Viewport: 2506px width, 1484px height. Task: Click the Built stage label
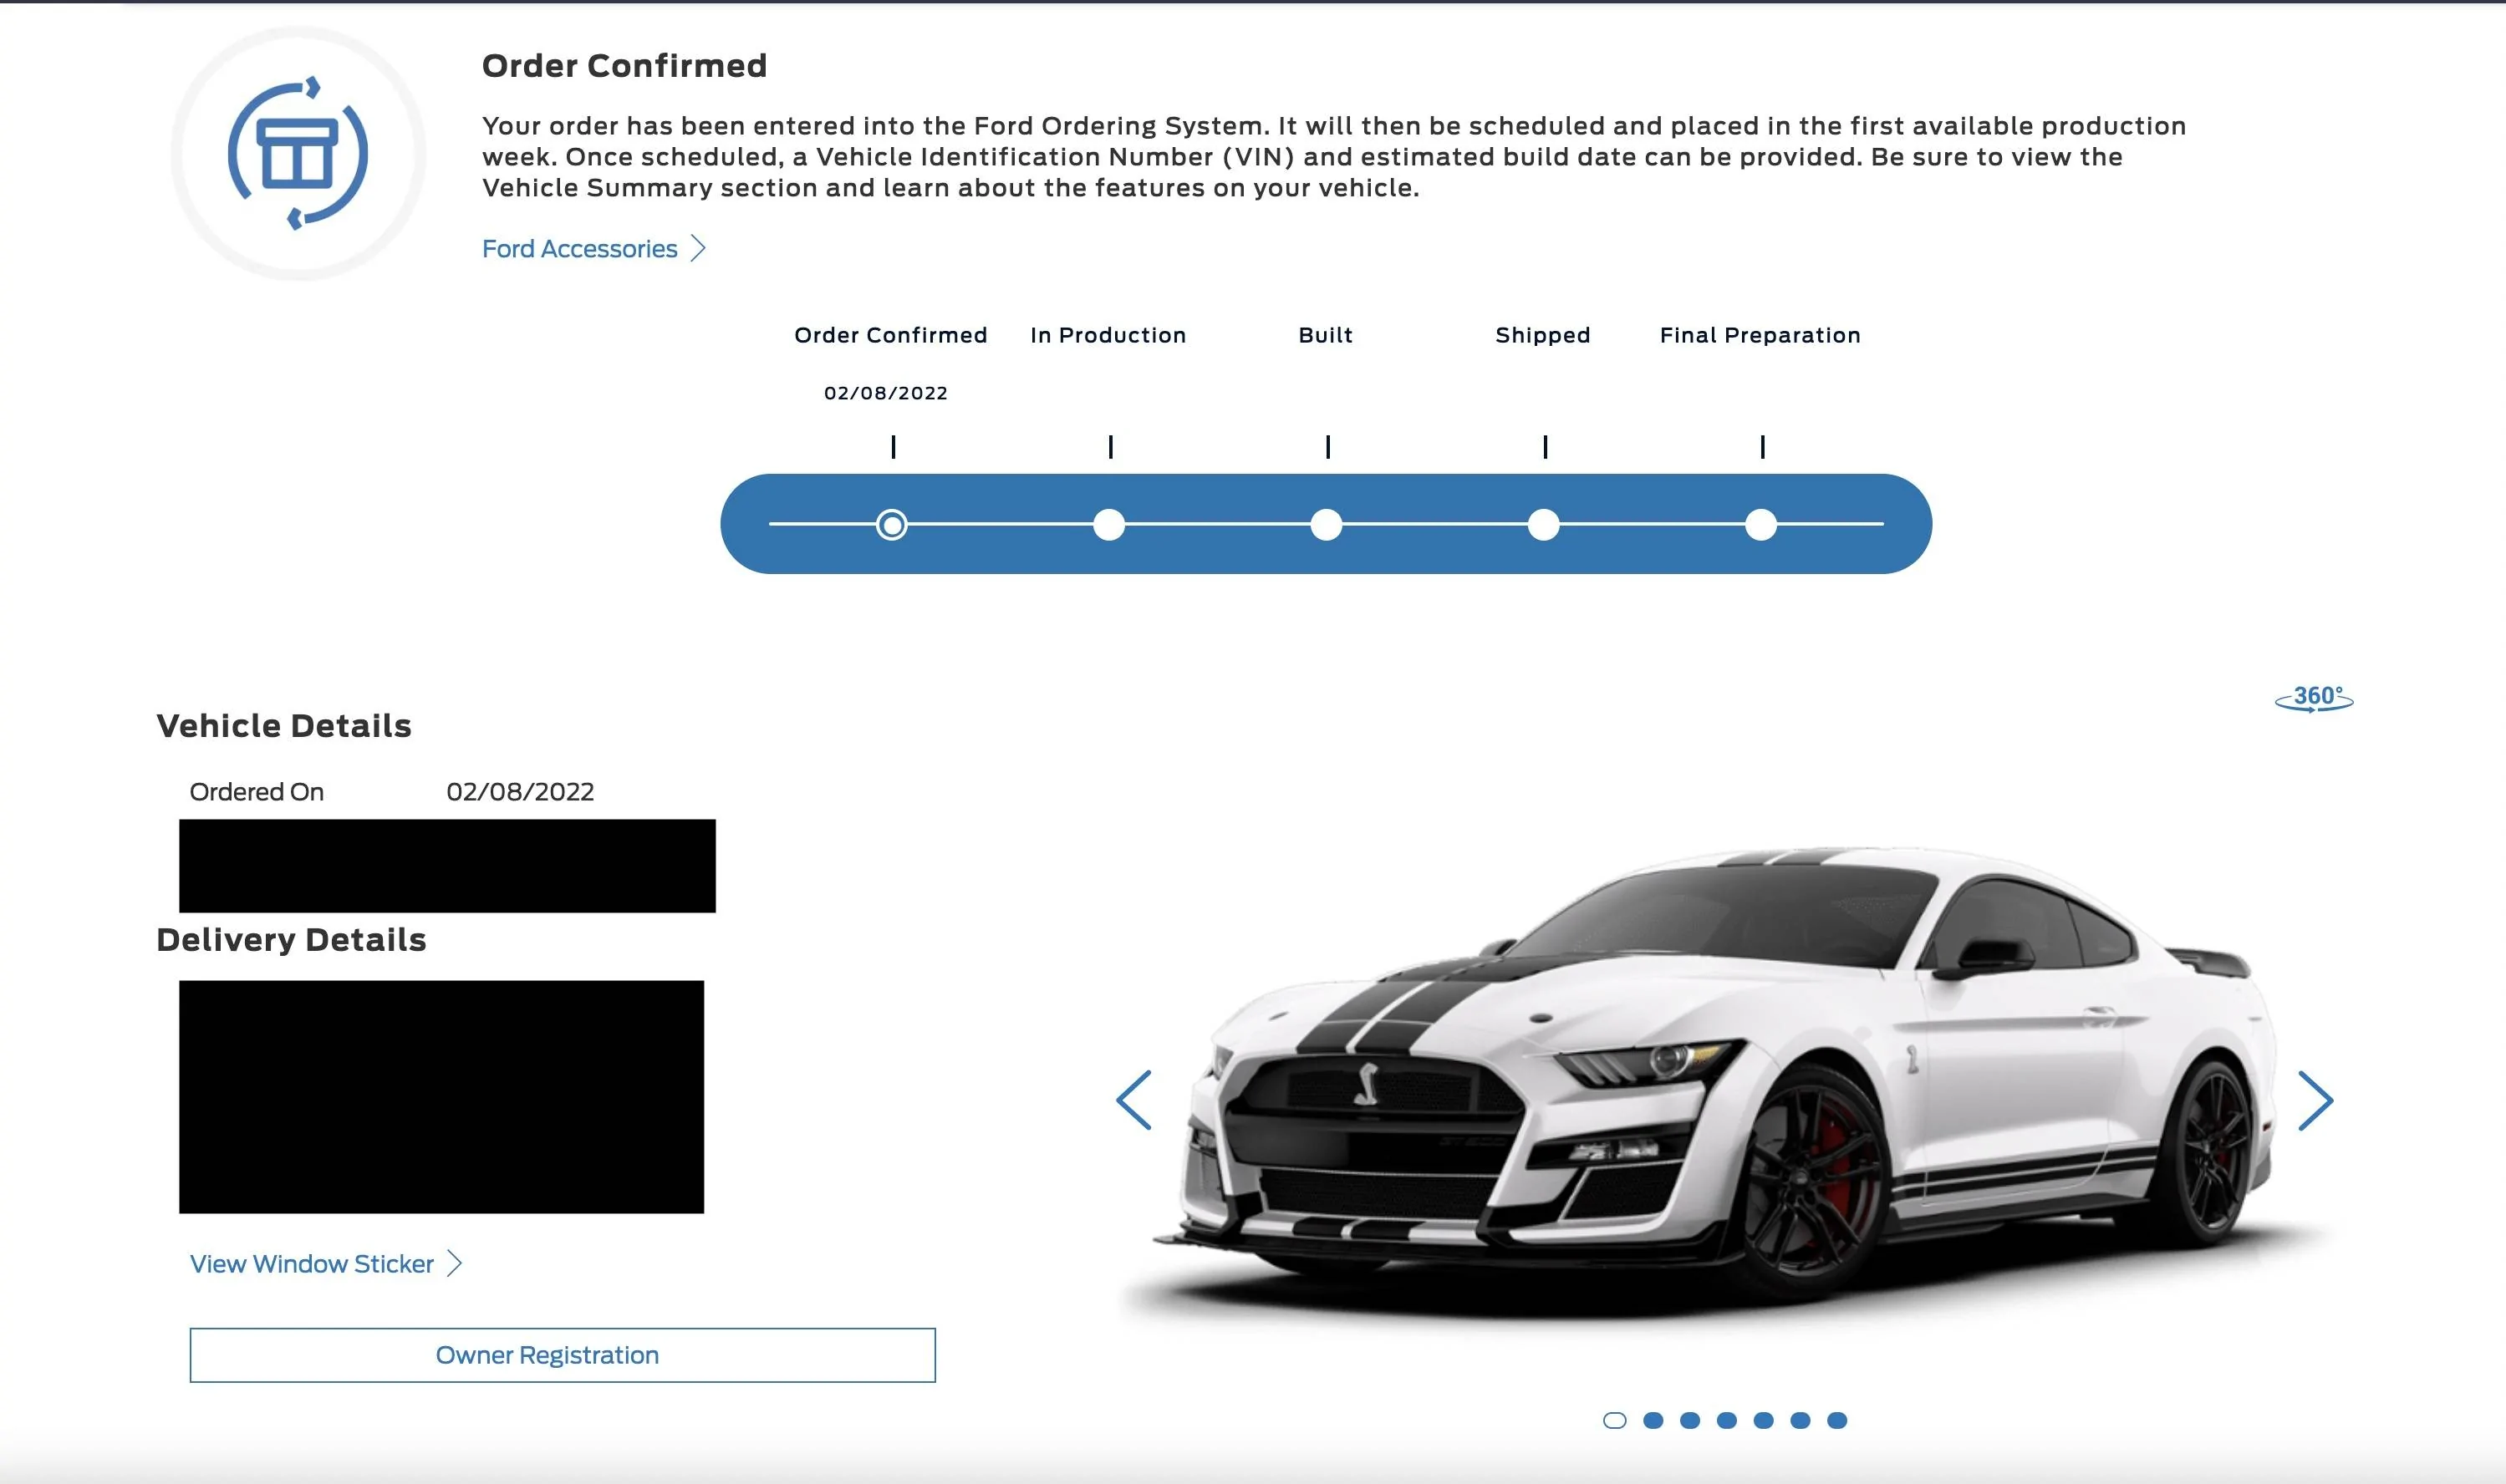click(1326, 335)
